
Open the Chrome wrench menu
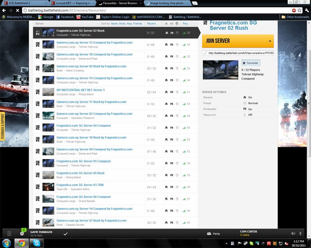307,10
